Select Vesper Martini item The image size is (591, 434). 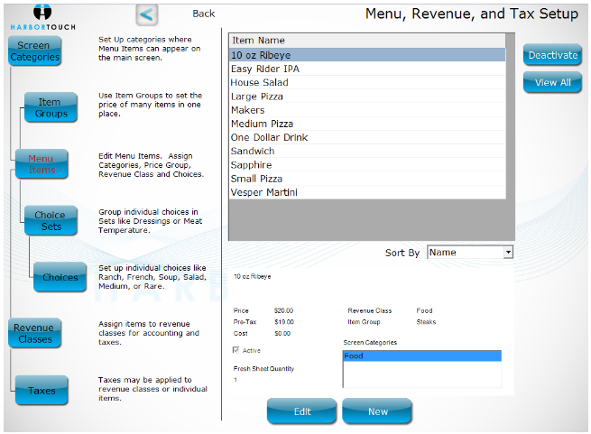tap(263, 192)
